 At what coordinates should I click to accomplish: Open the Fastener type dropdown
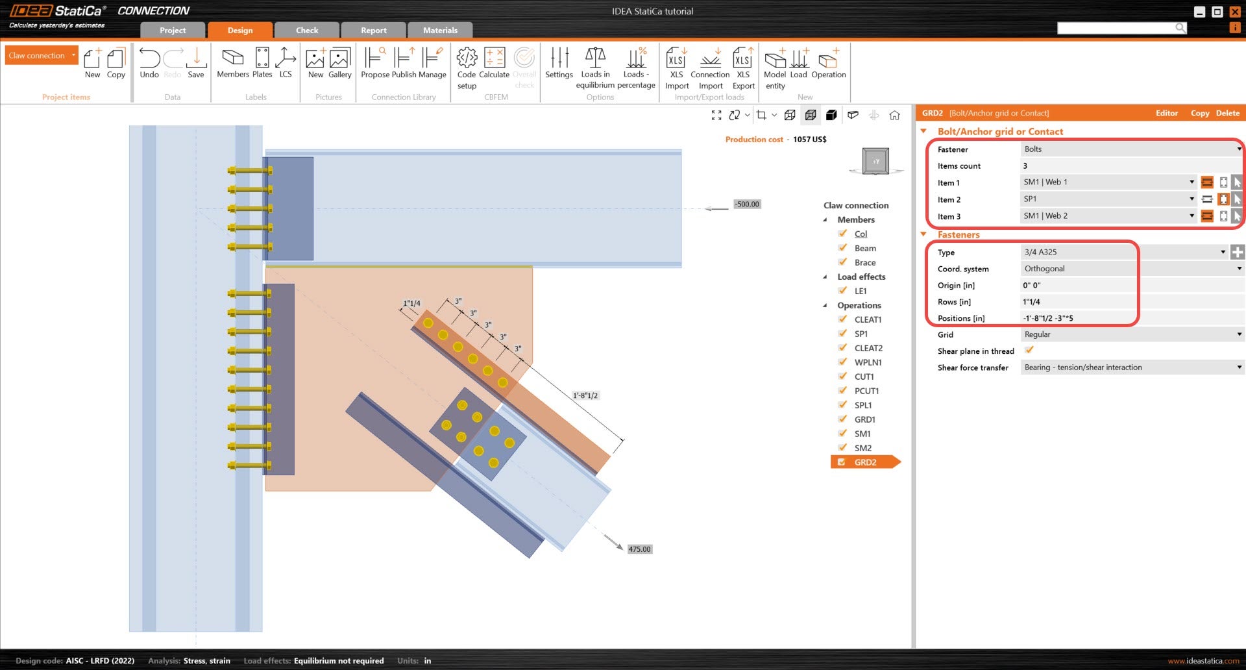point(1129,149)
